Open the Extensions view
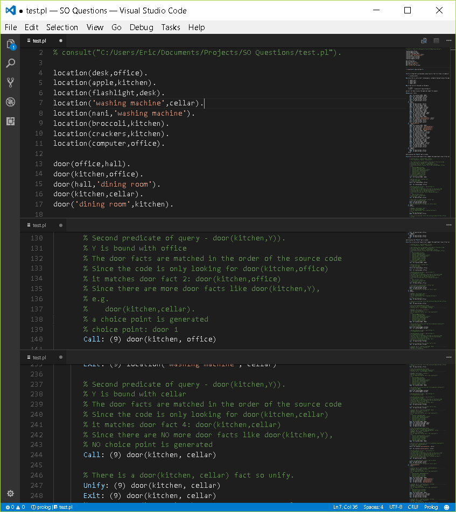This screenshot has height=512, width=456. (10, 121)
